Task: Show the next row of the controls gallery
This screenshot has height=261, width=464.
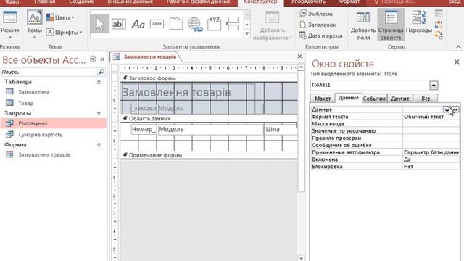Action: click(247, 24)
